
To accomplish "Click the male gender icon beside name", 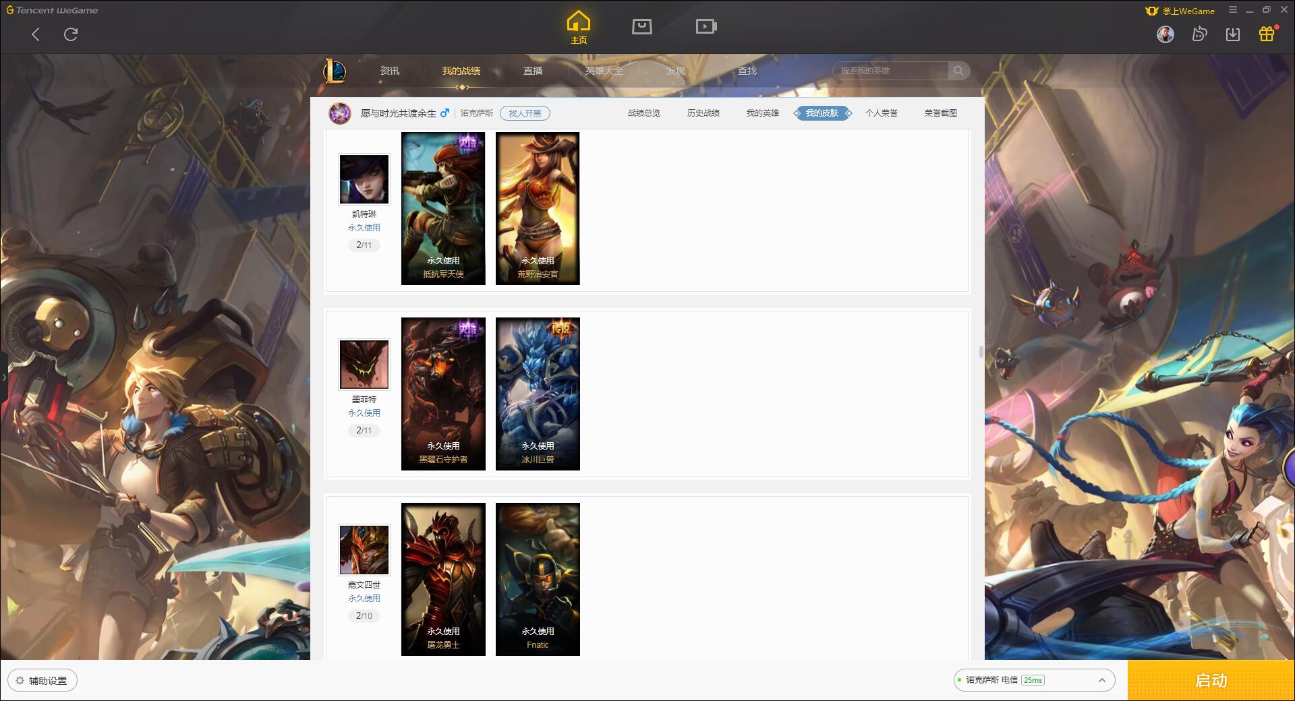I will (x=444, y=113).
